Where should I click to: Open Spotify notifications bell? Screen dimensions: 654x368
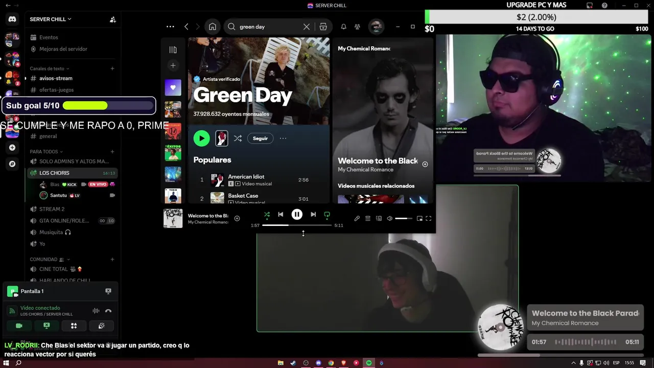coord(343,27)
